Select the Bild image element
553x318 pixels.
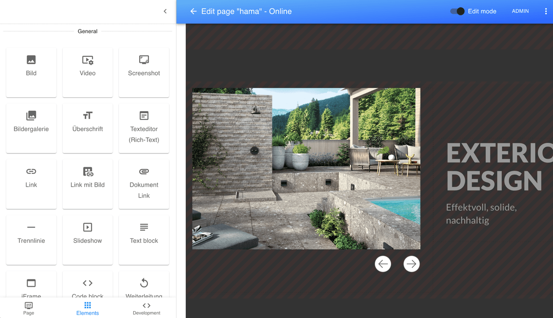pos(31,72)
